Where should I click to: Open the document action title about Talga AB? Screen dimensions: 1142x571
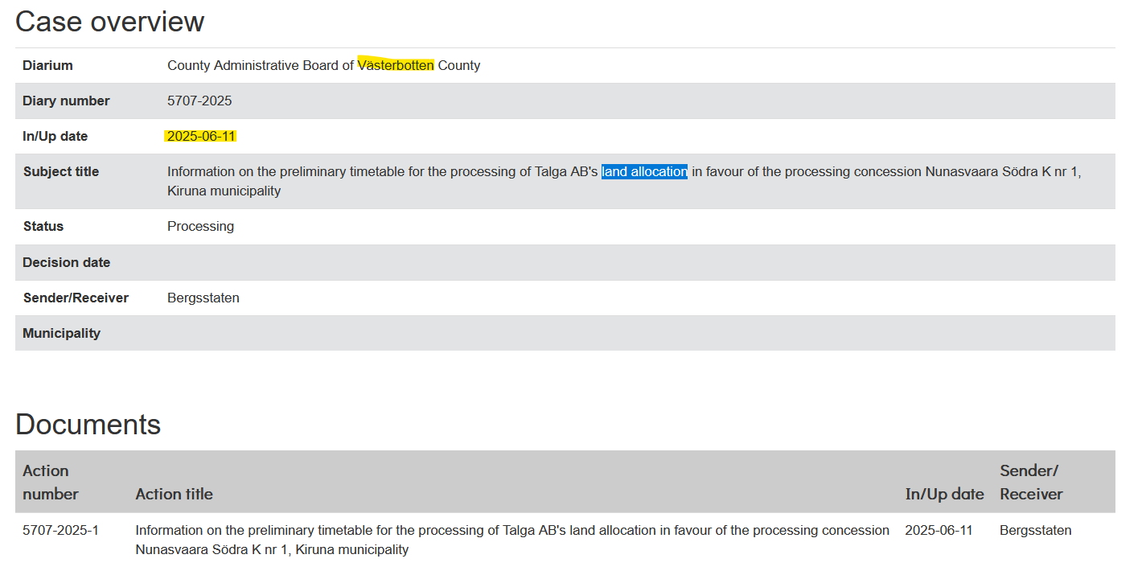click(x=512, y=540)
